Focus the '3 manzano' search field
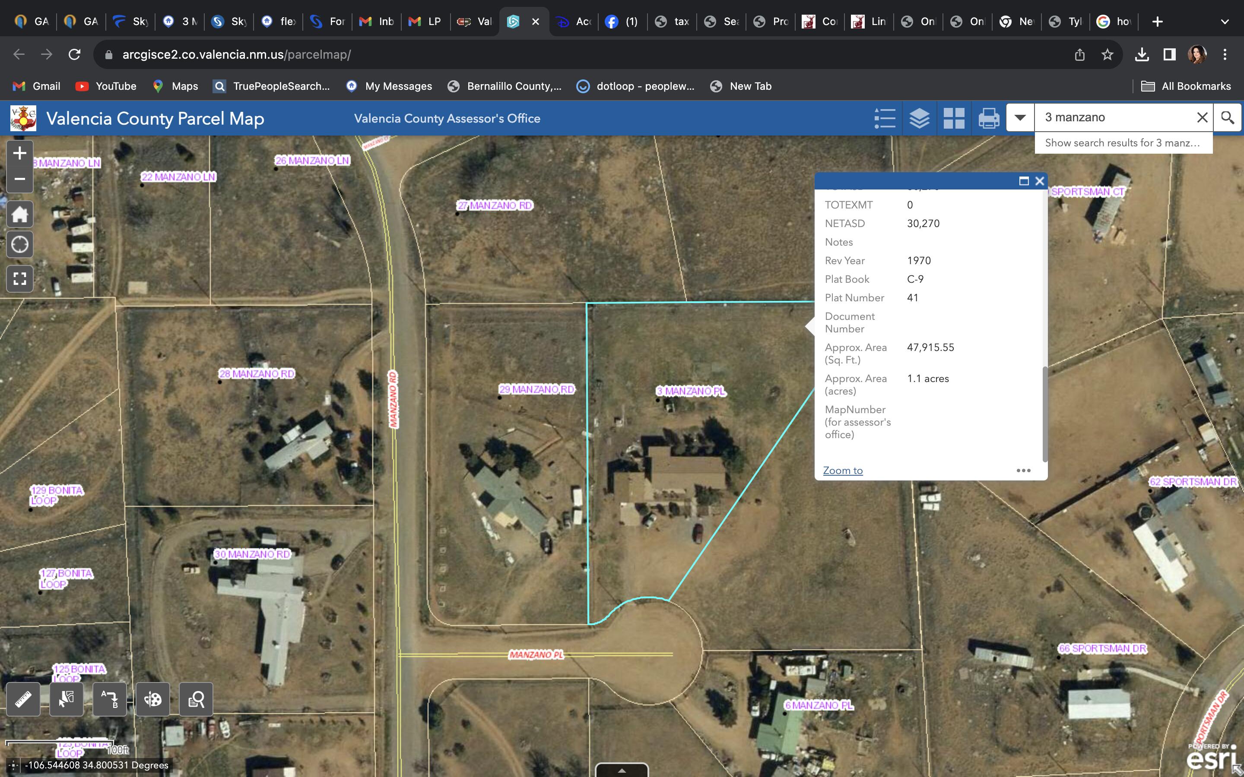Viewport: 1244px width, 777px height. point(1115,118)
